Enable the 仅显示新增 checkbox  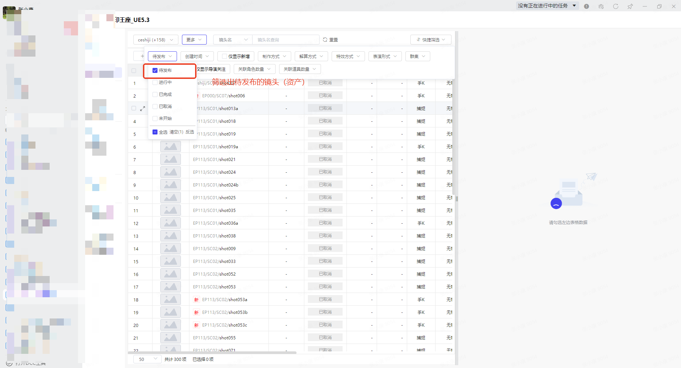pos(225,56)
